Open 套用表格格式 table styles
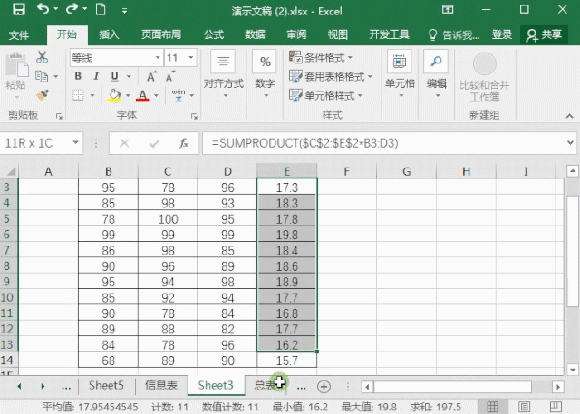The height and width of the screenshot is (414, 580). coord(330,76)
